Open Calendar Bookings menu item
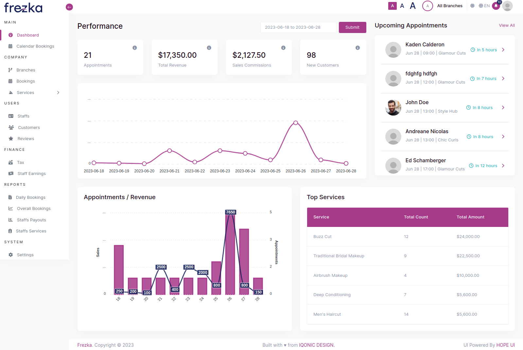The width and height of the screenshot is (523, 350). point(35,46)
